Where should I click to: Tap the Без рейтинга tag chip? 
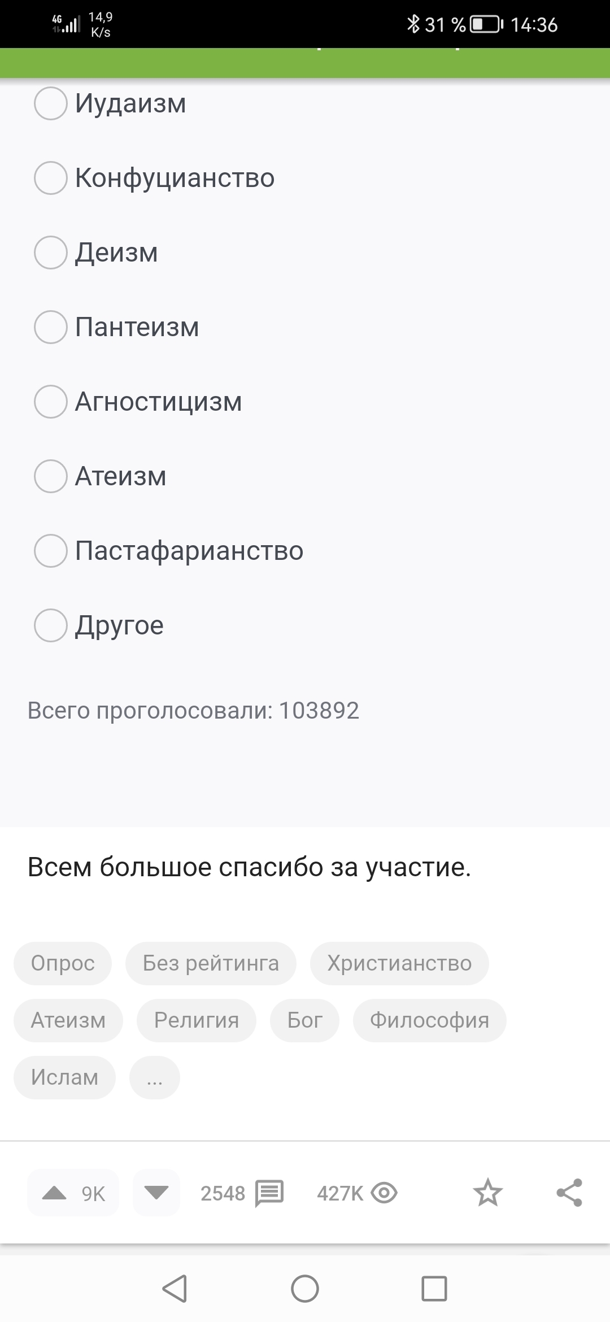211,963
